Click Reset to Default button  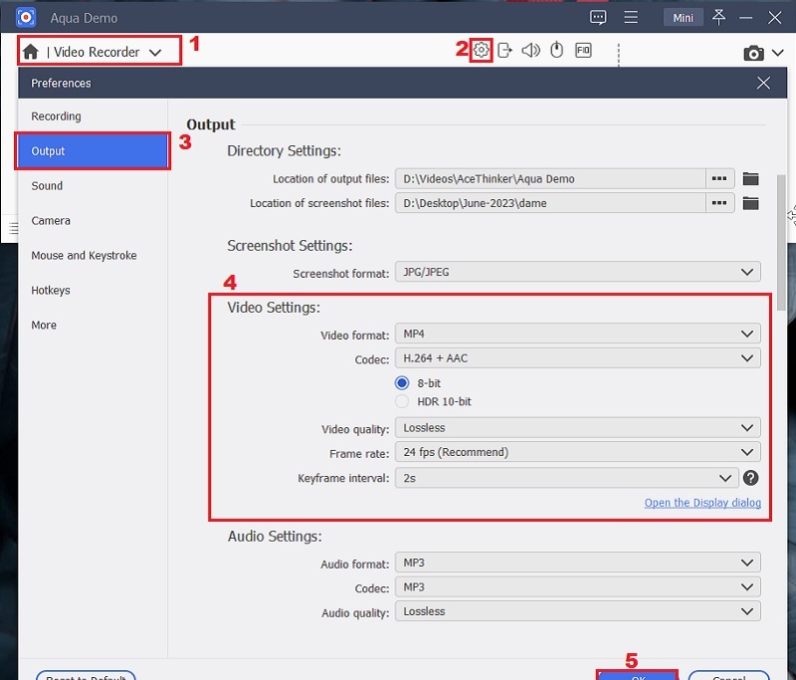tap(86, 676)
